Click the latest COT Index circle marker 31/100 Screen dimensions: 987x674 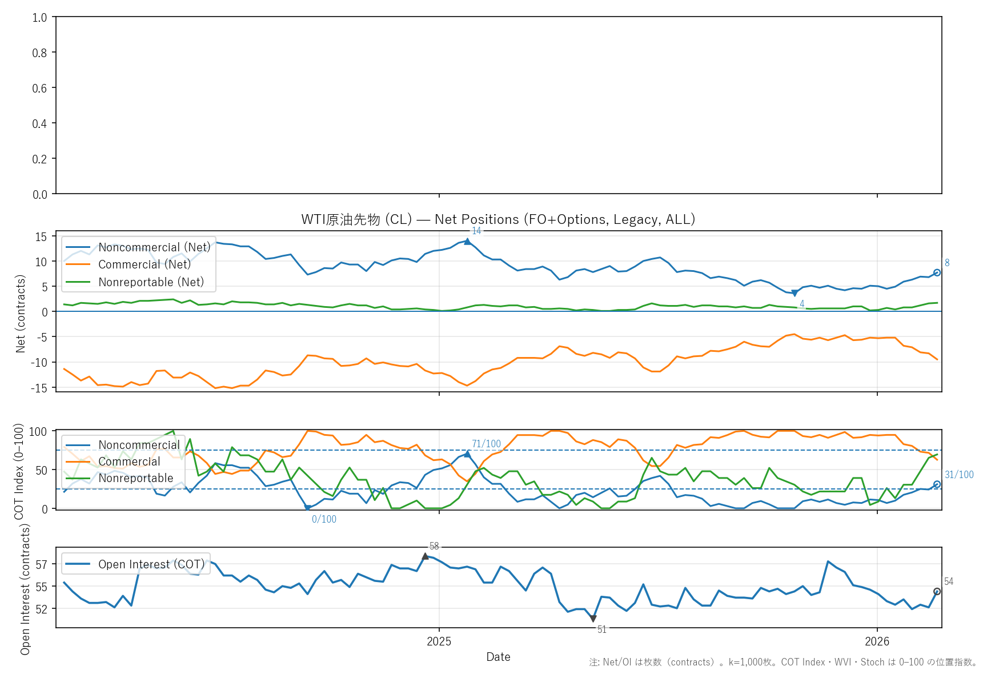tap(937, 484)
